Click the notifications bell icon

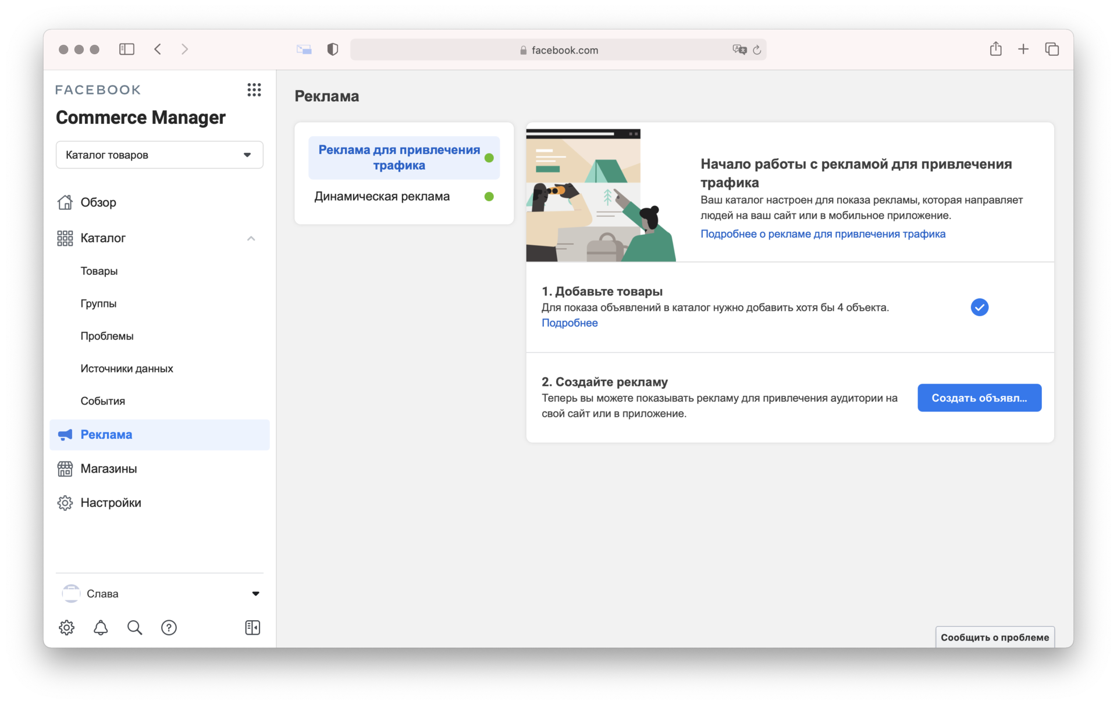tap(101, 628)
